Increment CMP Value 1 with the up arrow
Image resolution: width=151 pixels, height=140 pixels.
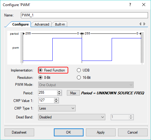(56, 99)
